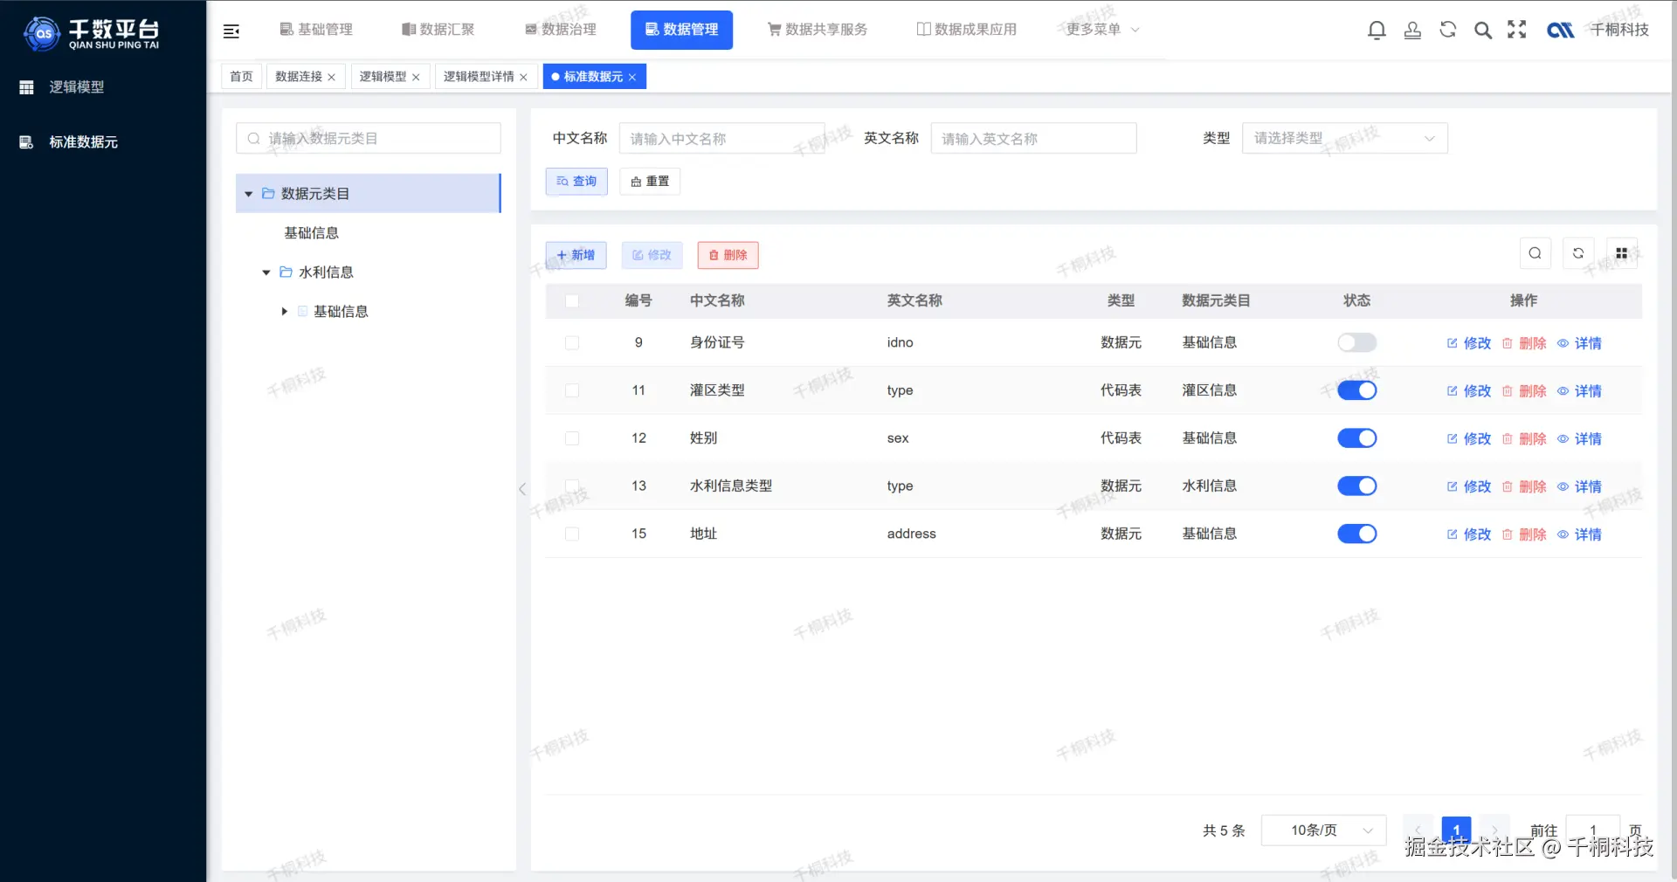
Task: Switch to the 首页 tab
Action: tap(241, 77)
